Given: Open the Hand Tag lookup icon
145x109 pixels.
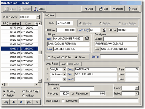Looking at the screenshot, I should pyautogui.click(x=104, y=30).
